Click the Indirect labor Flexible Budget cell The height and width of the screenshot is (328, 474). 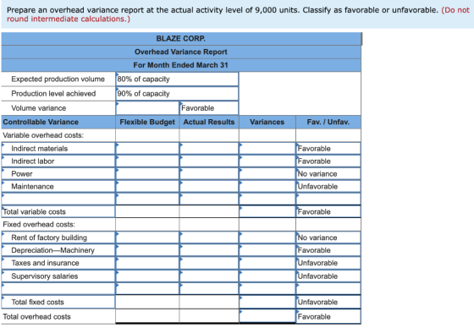coord(147,161)
